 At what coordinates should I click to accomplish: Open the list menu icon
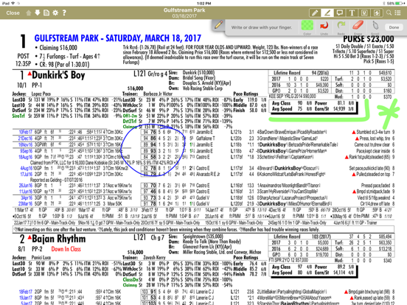[397, 13]
